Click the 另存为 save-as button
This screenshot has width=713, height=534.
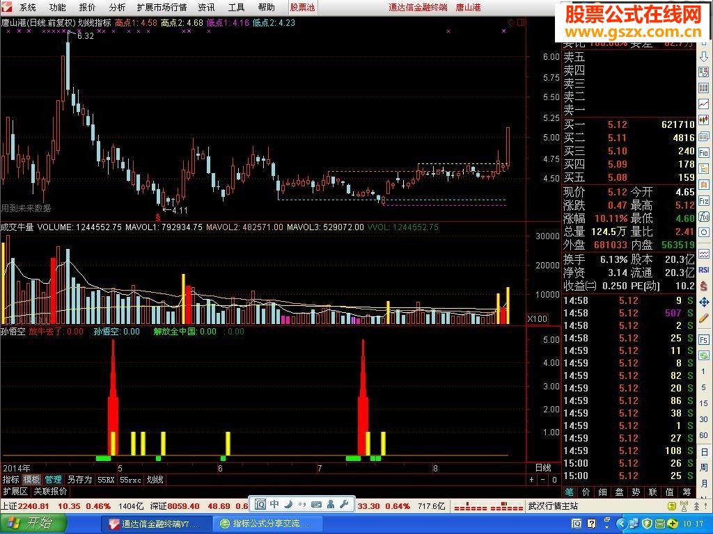coord(79,480)
